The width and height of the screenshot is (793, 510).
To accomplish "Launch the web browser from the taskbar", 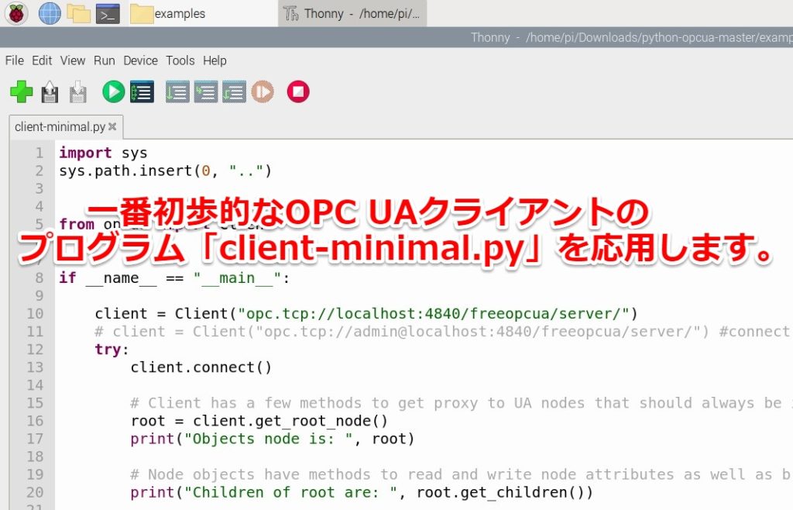I will (48, 13).
